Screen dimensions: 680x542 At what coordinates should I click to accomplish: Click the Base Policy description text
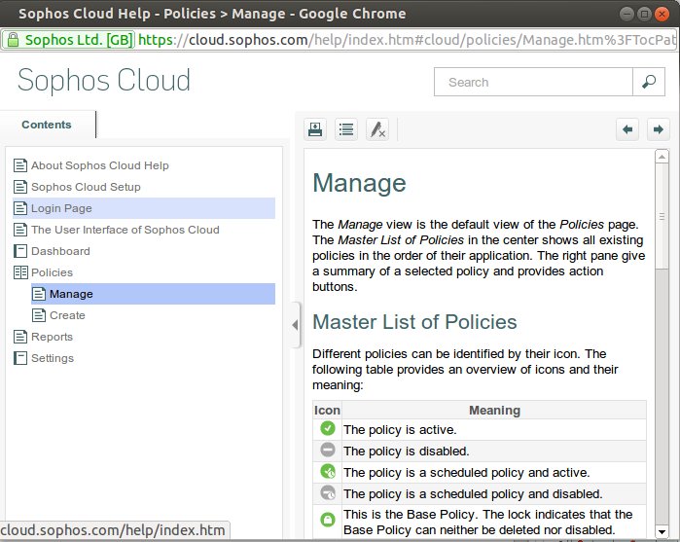coord(488,522)
